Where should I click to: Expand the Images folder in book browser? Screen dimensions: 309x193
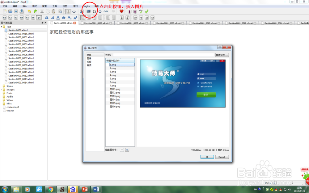point(2,90)
